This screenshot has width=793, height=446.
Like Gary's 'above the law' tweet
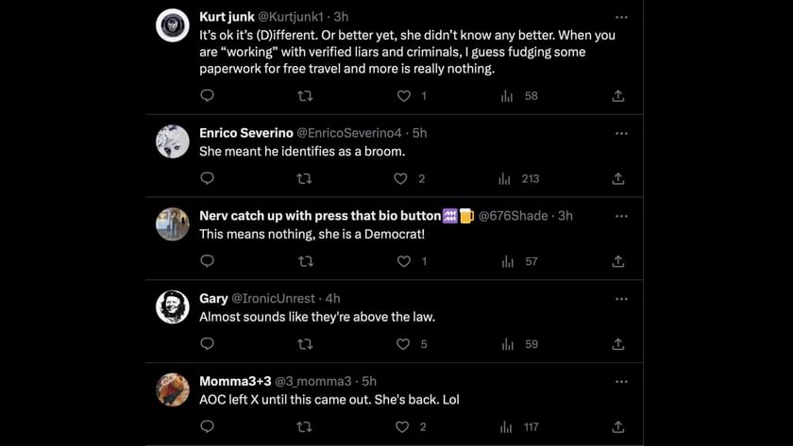(x=403, y=344)
